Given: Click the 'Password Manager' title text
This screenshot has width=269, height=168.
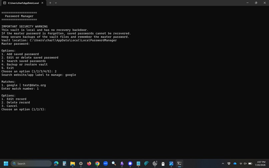Looking at the screenshot, I should coord(19,16).
